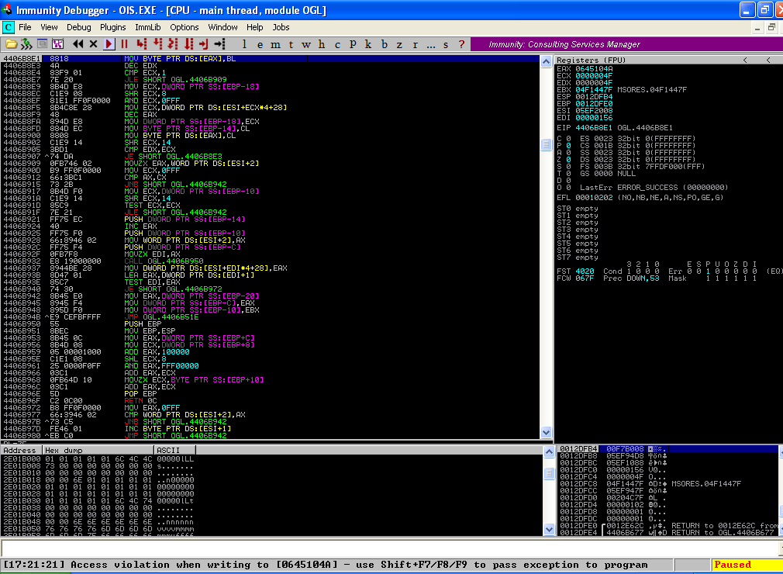Image resolution: width=783 pixels, height=574 pixels.
Task: Show the Log window via 'l' button
Action: tap(244, 44)
